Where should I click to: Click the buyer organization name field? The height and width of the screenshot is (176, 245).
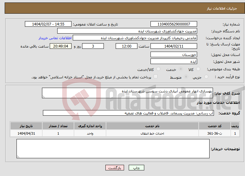[x=127, y=31]
